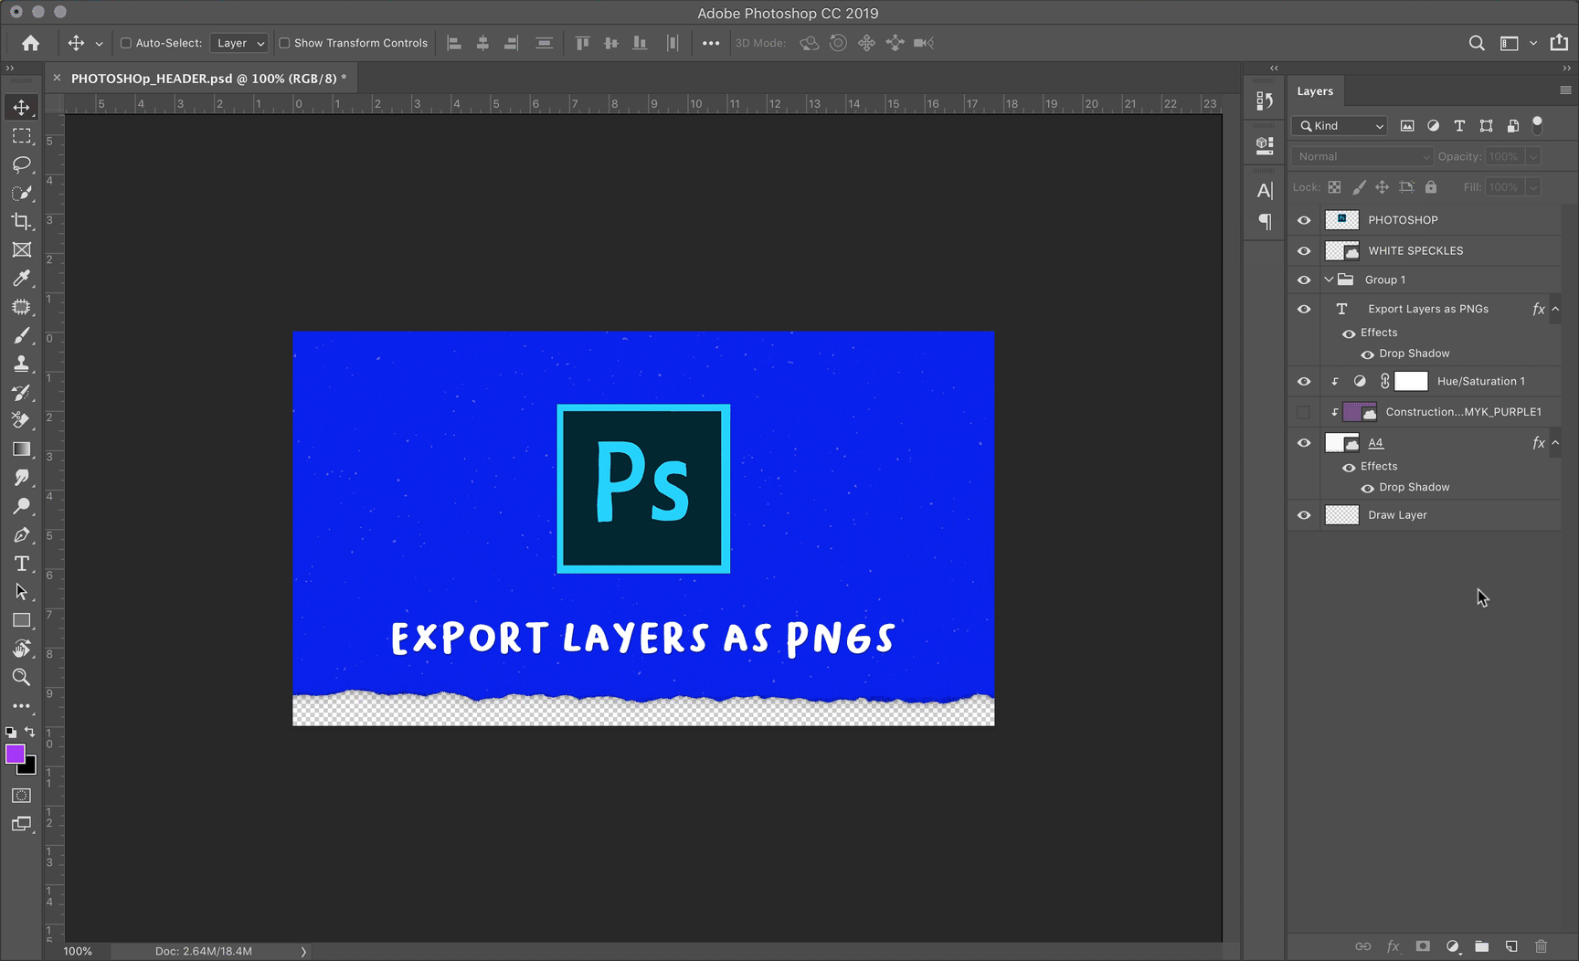Open the Layers panel options menu
The width and height of the screenshot is (1579, 961).
[x=1565, y=90]
